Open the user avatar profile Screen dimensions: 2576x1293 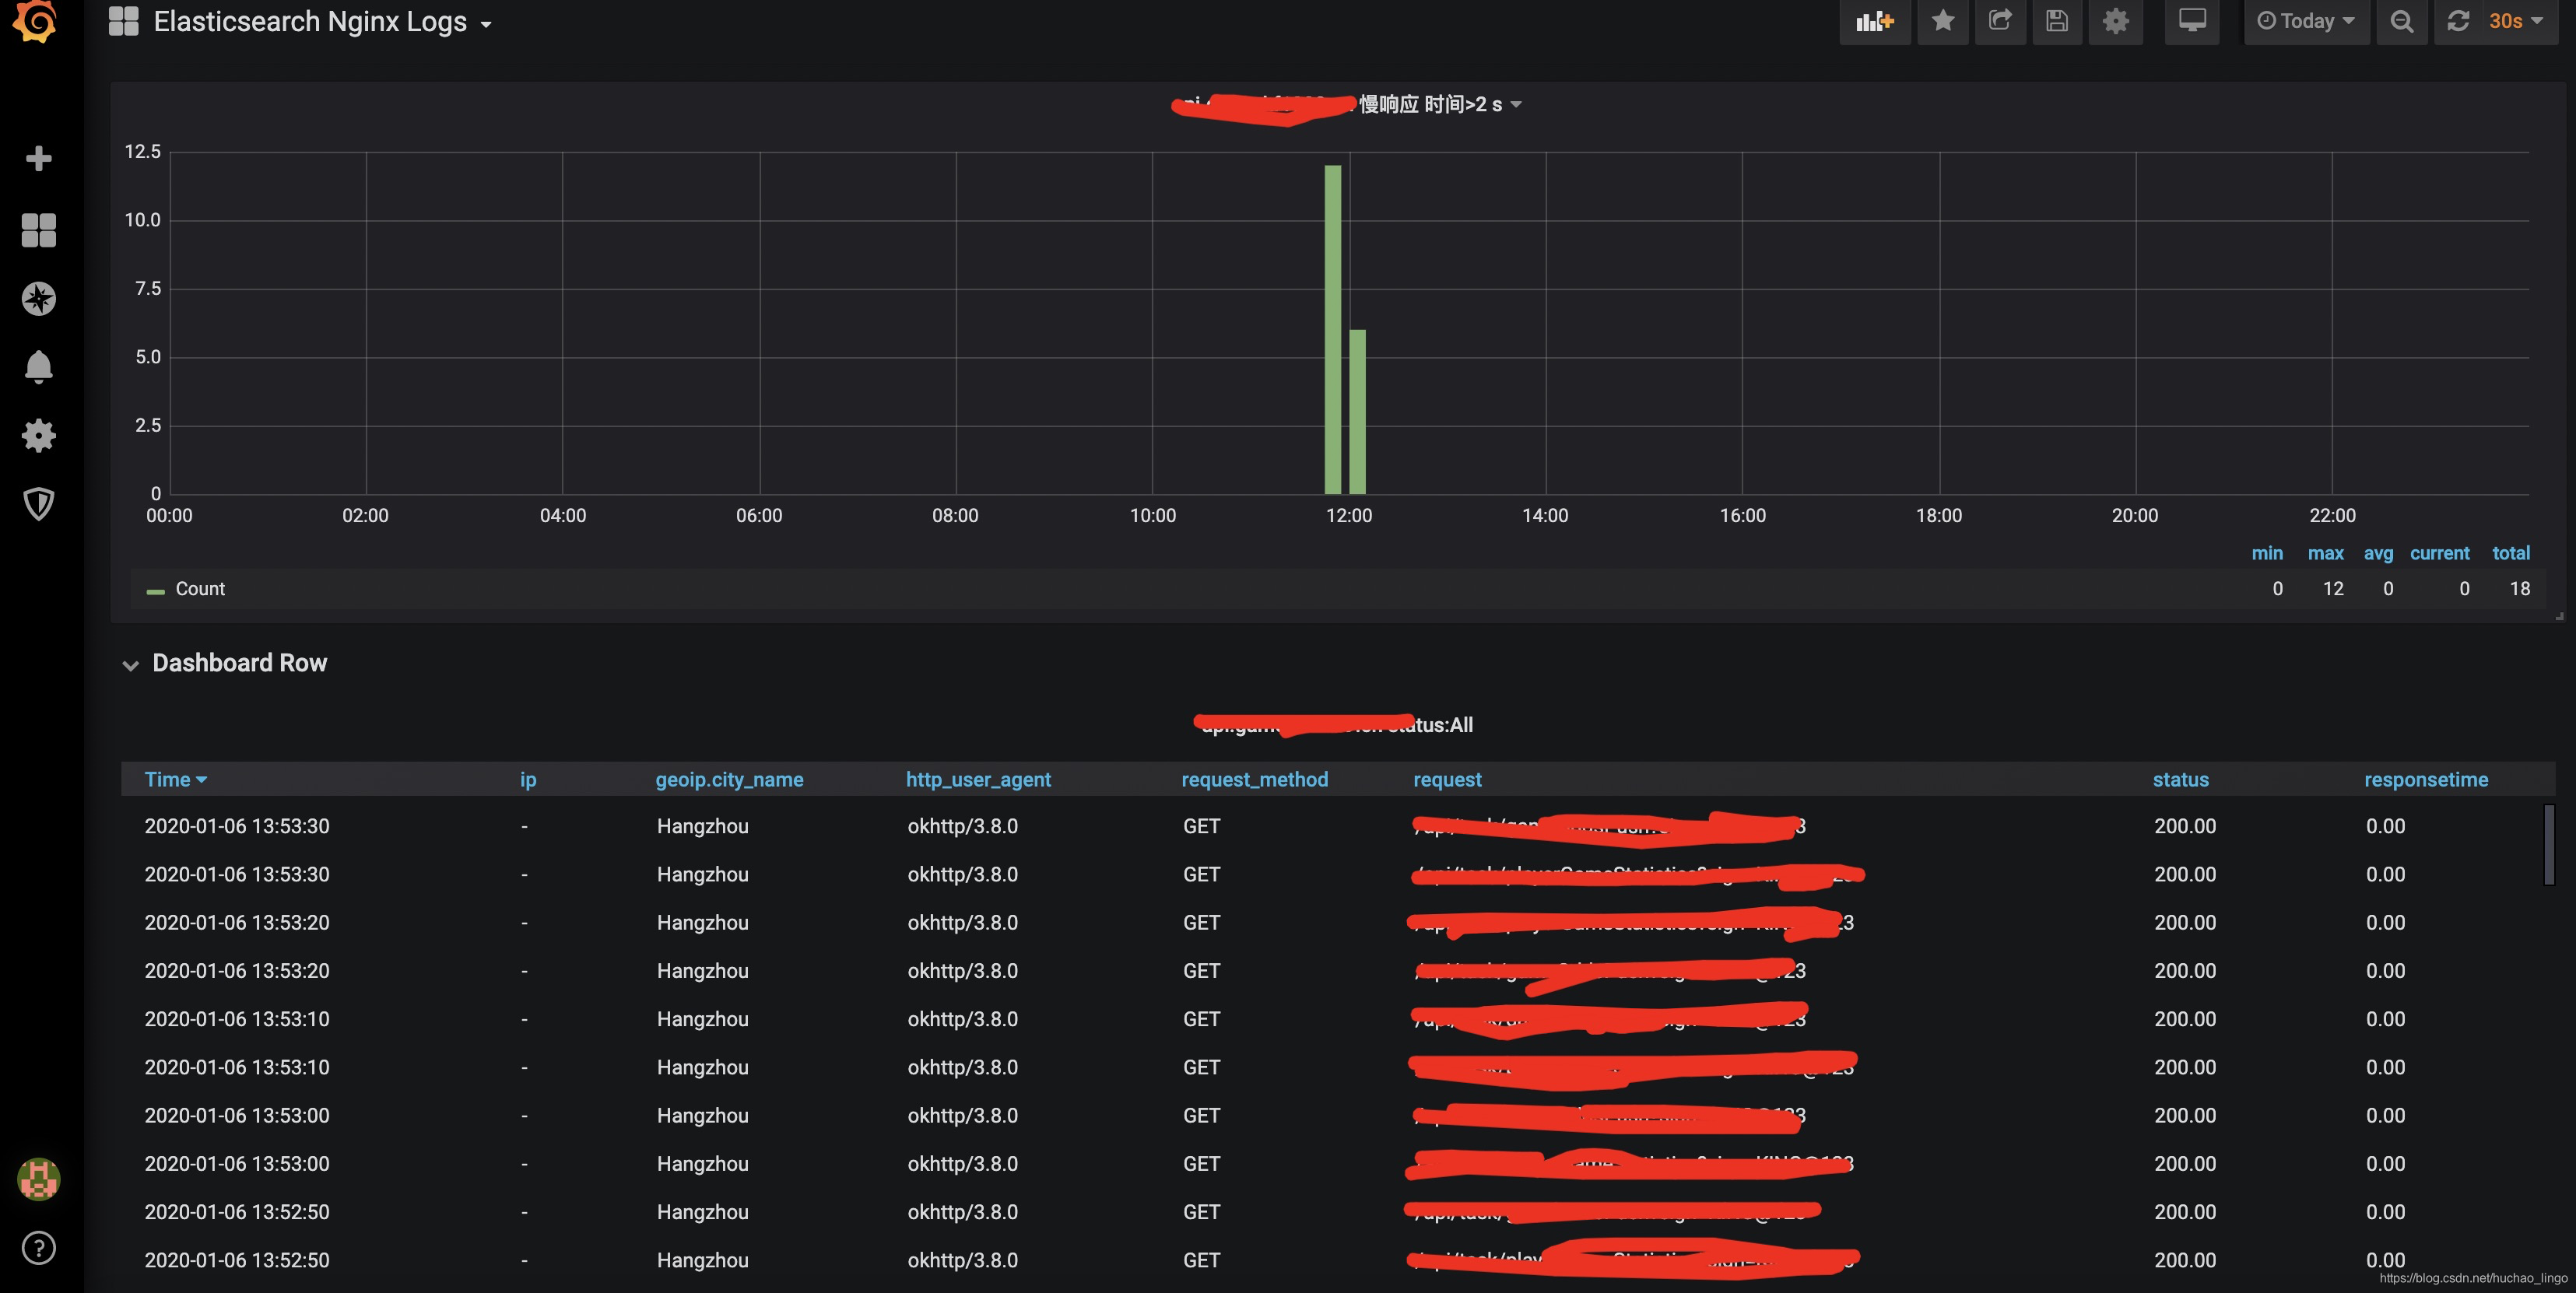click(x=39, y=1179)
